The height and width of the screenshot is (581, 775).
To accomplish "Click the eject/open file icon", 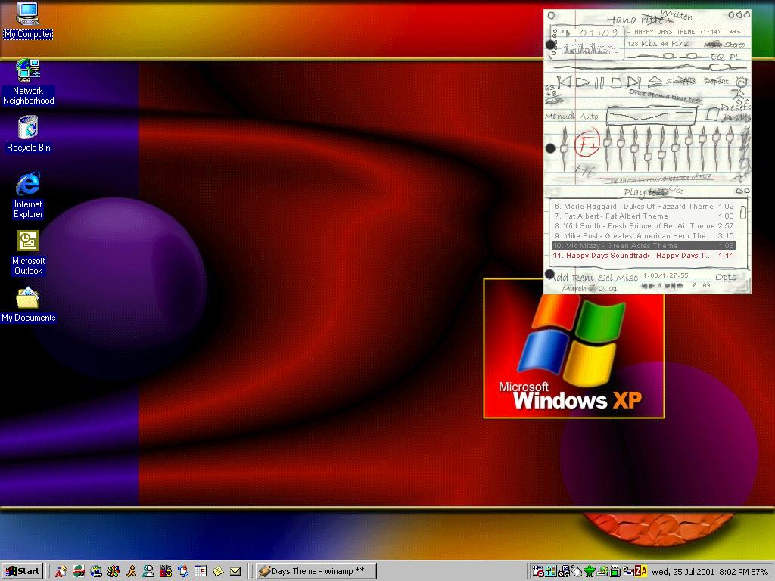I will coord(655,82).
